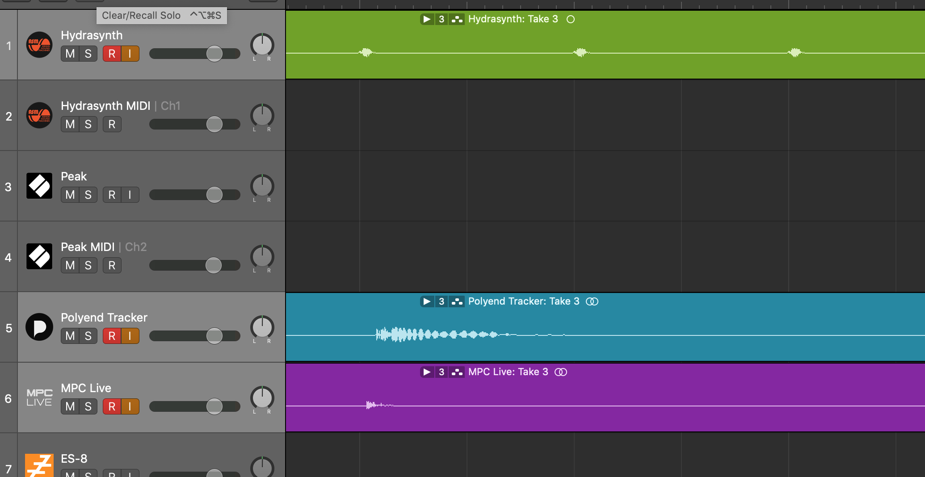Play MPC Live take folder preview

click(427, 372)
